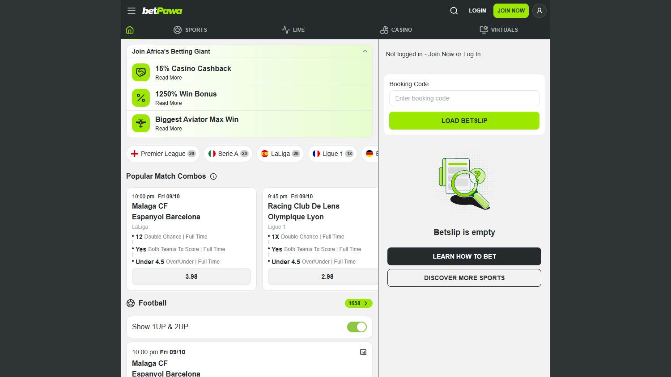Select the Ligue 1 filter chip

(332, 154)
